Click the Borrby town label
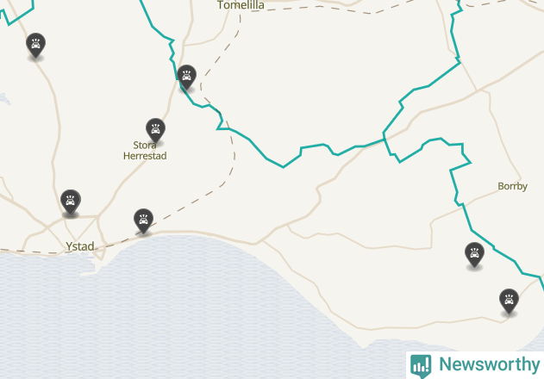The height and width of the screenshot is (379, 544). pyautogui.click(x=512, y=186)
